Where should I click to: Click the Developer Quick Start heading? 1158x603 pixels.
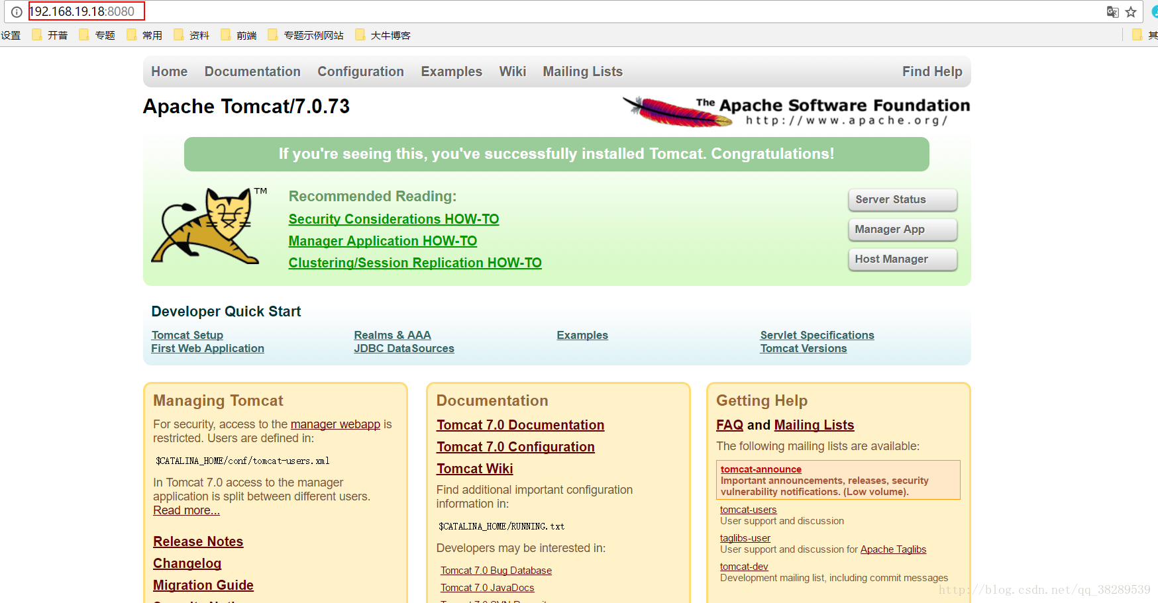[x=226, y=312]
